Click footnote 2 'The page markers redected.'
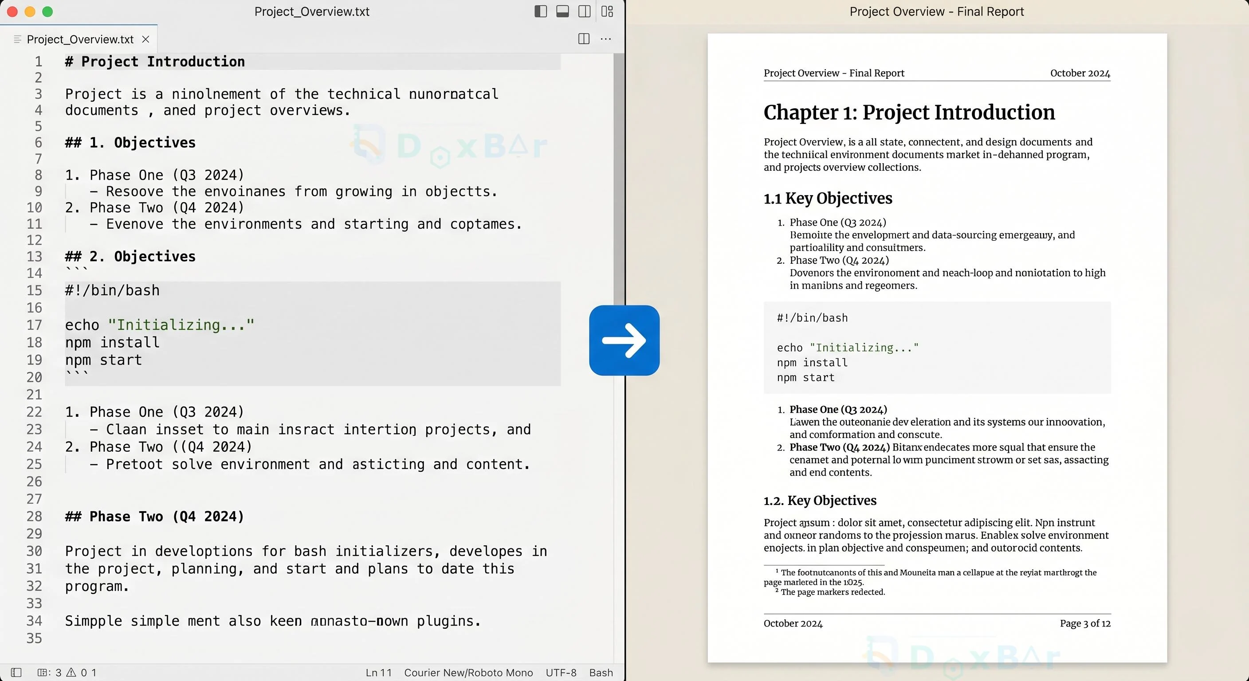The width and height of the screenshot is (1249, 681). 830,592
